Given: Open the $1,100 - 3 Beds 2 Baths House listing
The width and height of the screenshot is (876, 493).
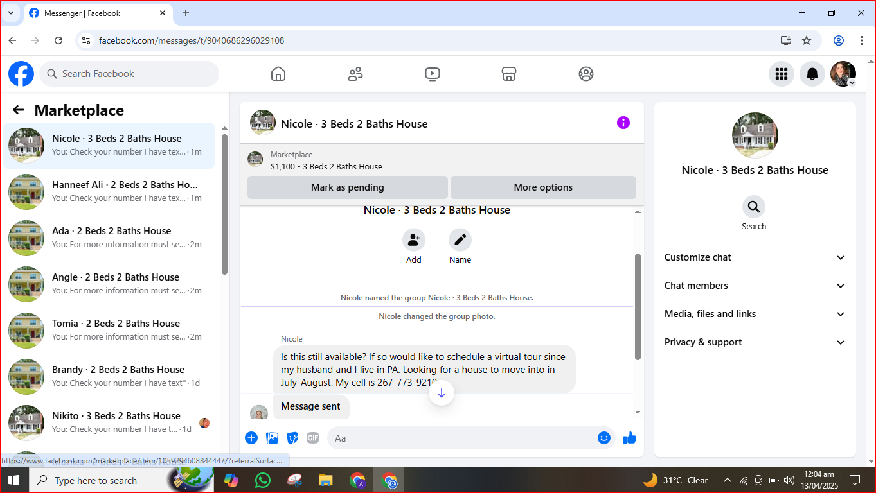Looking at the screenshot, I should [326, 166].
